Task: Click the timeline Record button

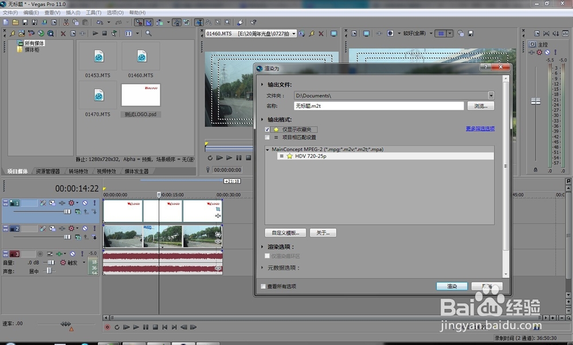Action: coord(108,327)
